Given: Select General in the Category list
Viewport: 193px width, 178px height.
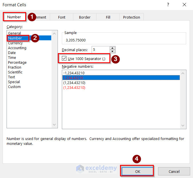Looking at the screenshot, I should click(x=29, y=33).
